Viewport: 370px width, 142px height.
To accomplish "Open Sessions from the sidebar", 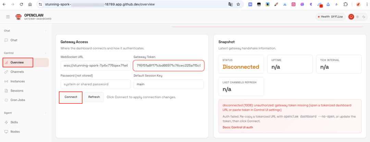I will [17, 91].
